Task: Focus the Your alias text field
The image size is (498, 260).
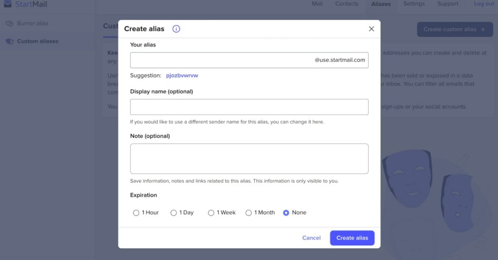Action: pos(221,60)
